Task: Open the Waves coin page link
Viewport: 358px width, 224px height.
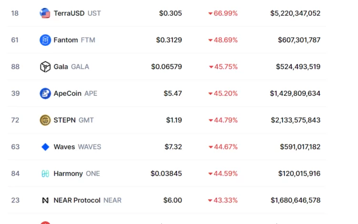Action: tap(64, 147)
